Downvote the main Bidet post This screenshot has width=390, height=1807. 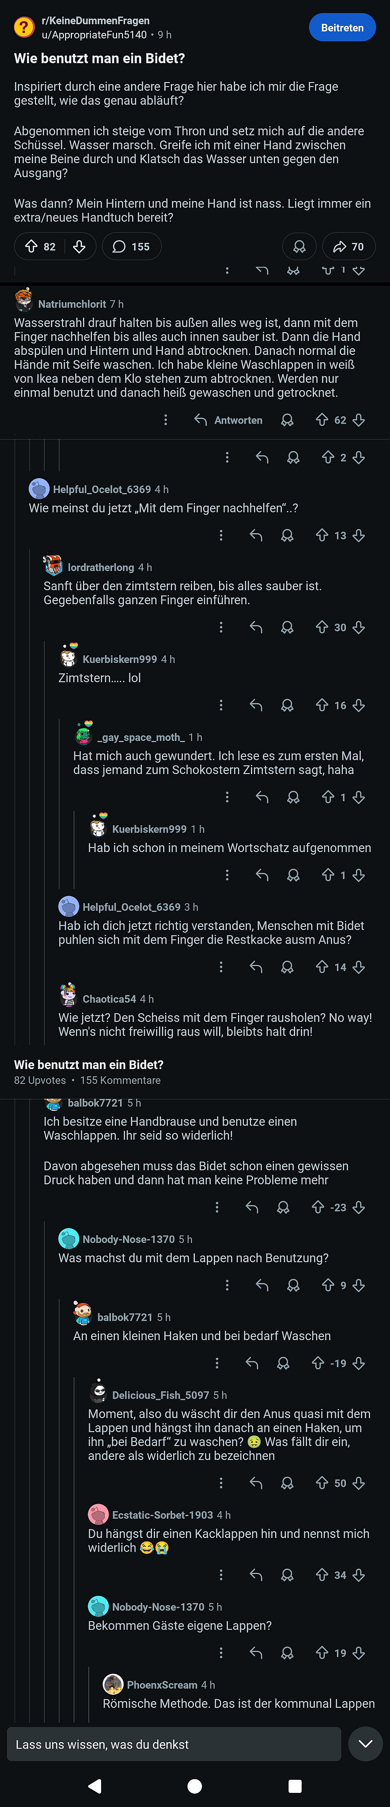[79, 246]
